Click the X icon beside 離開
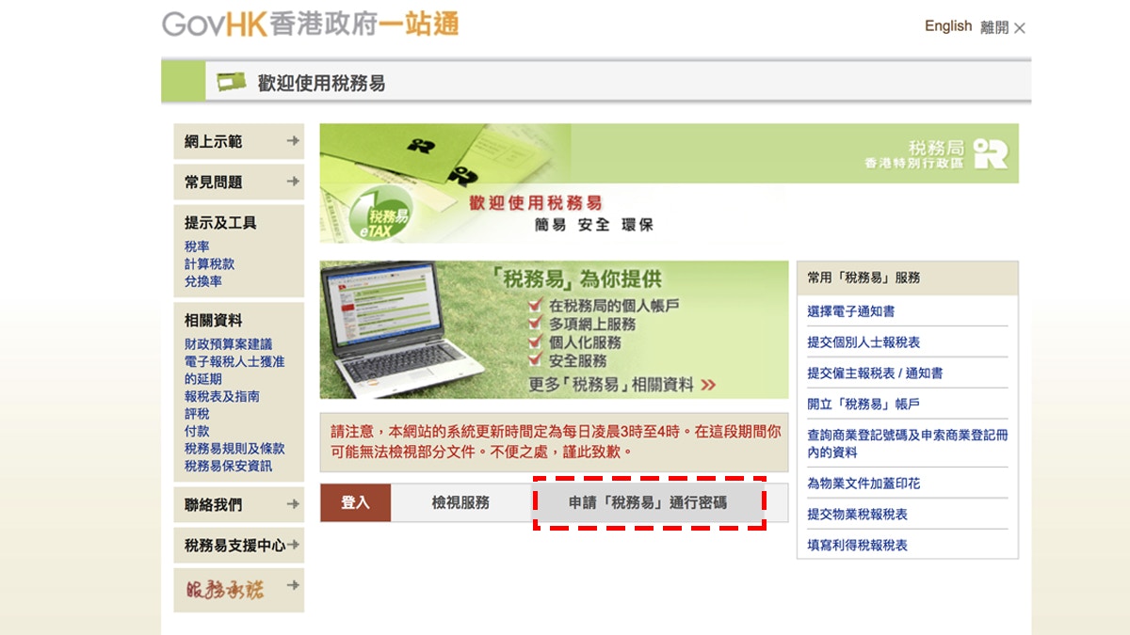The width and height of the screenshot is (1130, 635). tap(1019, 28)
